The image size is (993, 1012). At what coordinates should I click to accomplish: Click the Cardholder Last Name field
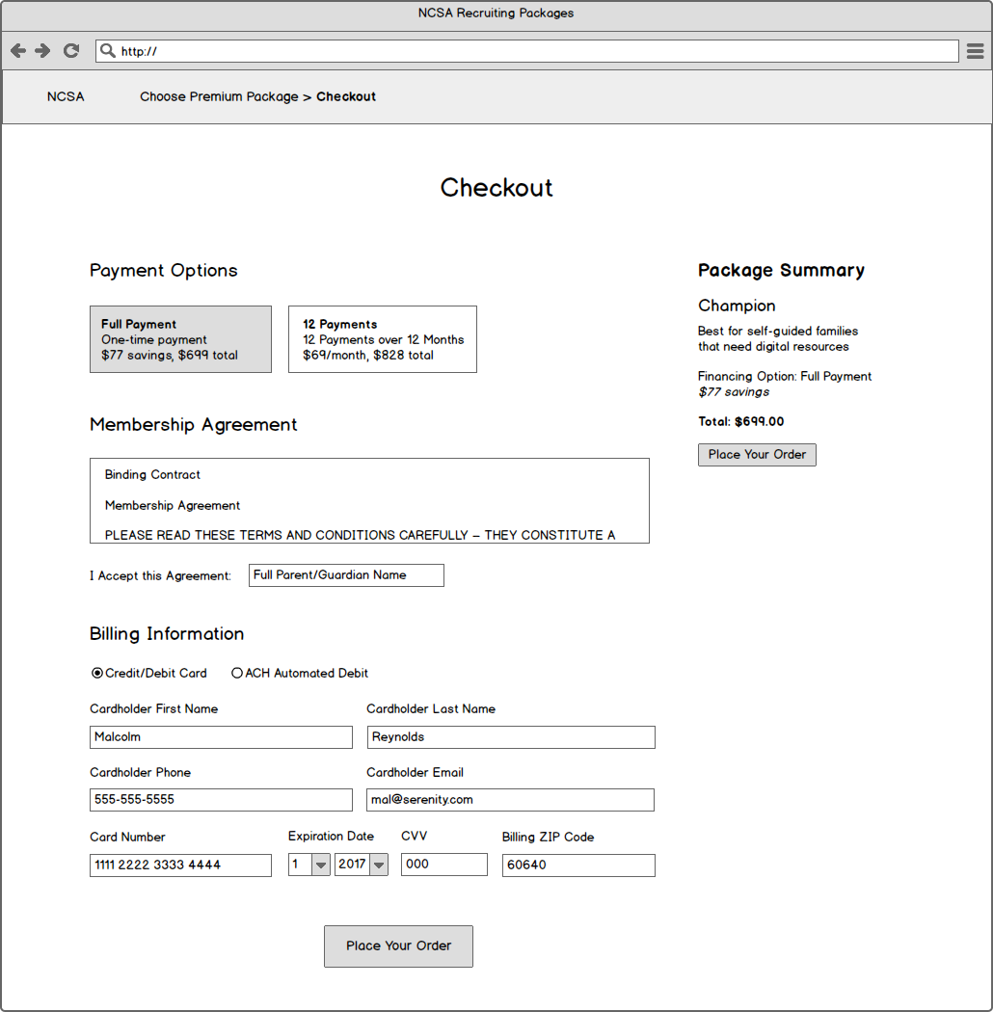[x=511, y=737]
